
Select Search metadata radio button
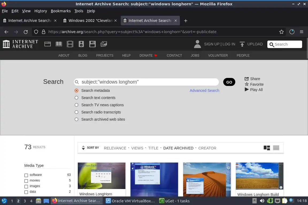(x=76, y=90)
